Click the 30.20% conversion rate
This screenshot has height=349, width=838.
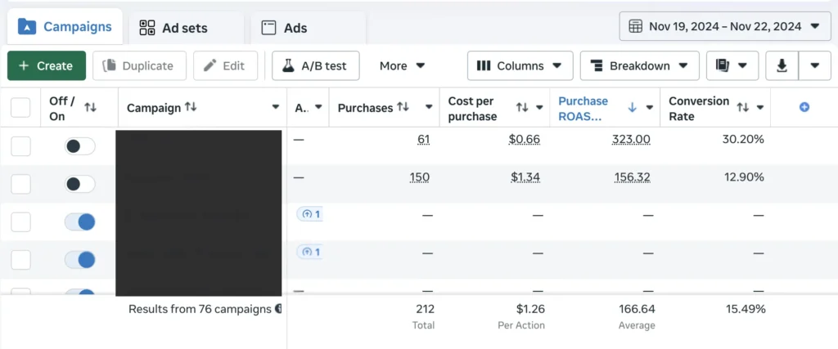click(744, 139)
